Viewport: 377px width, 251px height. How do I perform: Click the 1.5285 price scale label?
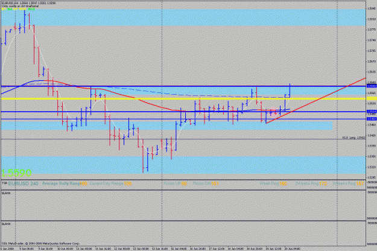tap(372, 177)
